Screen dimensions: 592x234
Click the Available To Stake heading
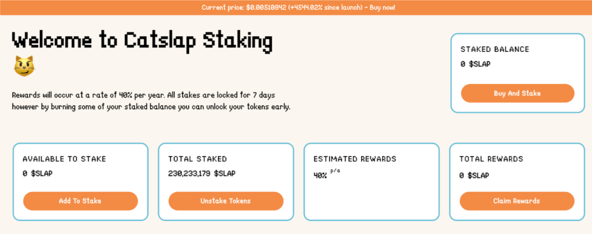(x=64, y=159)
